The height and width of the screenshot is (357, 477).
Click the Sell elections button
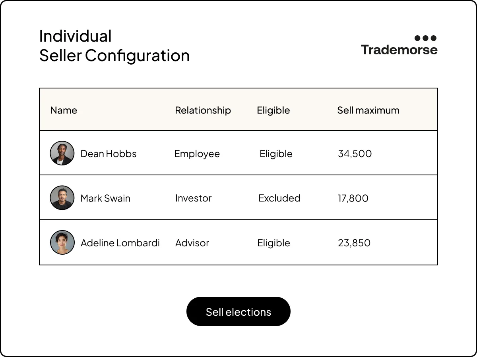(238, 312)
